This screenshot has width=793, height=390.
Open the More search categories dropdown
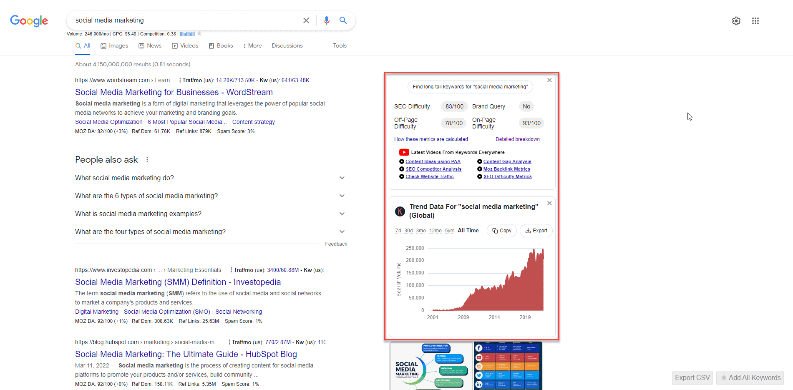pos(252,45)
